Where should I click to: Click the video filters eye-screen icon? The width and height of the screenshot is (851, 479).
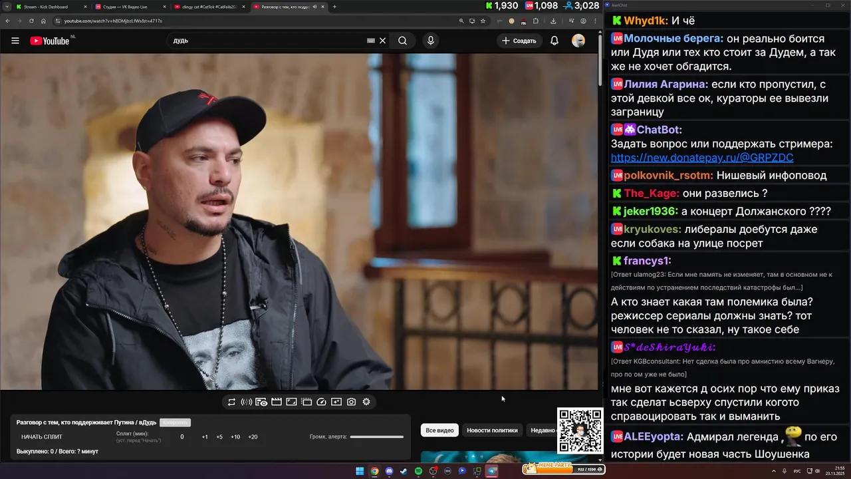click(261, 402)
